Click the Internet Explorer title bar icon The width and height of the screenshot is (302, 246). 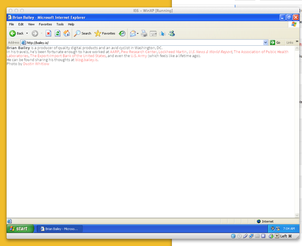(x=9, y=18)
